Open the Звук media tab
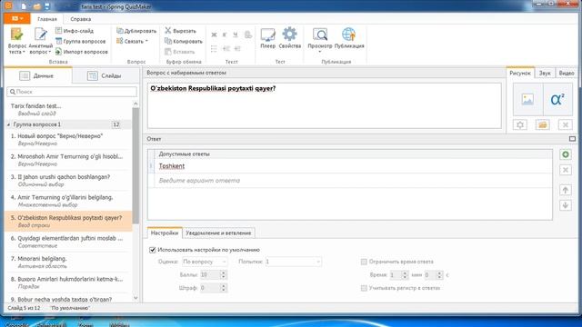Image resolution: width=582 pixels, height=327 pixels. [545, 73]
